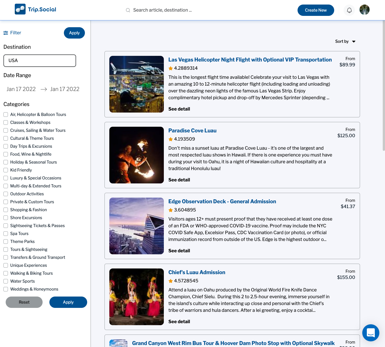Open the Sort by dropdown
Image resolution: width=385 pixels, height=347 pixels.
[x=345, y=41]
